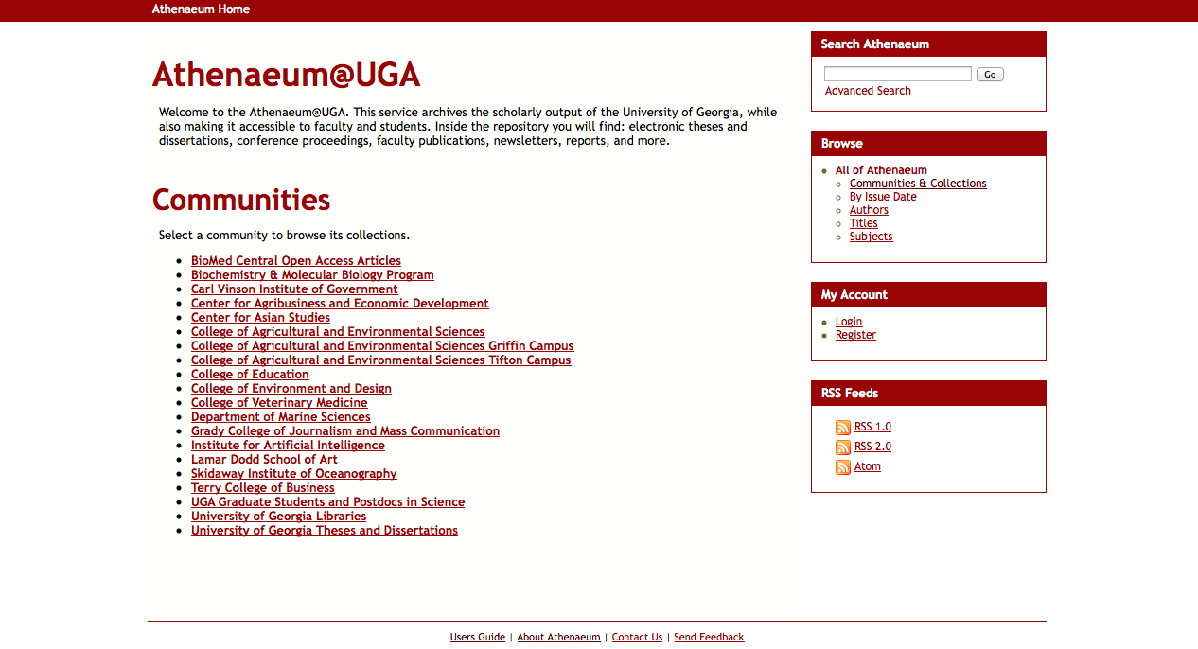Browse Communities & Collections
This screenshot has width=1198, height=649.
918,184
